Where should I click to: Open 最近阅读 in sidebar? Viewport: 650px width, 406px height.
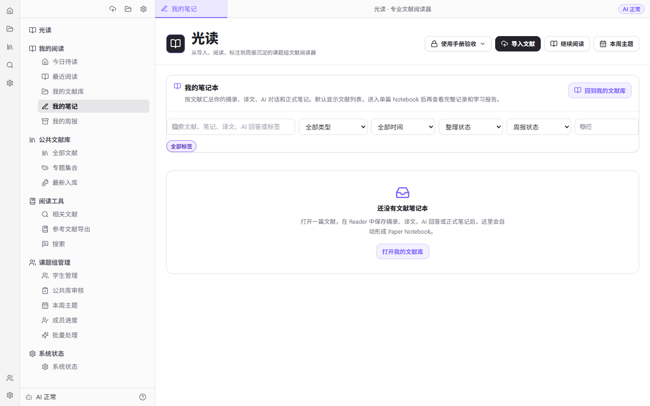point(93,77)
